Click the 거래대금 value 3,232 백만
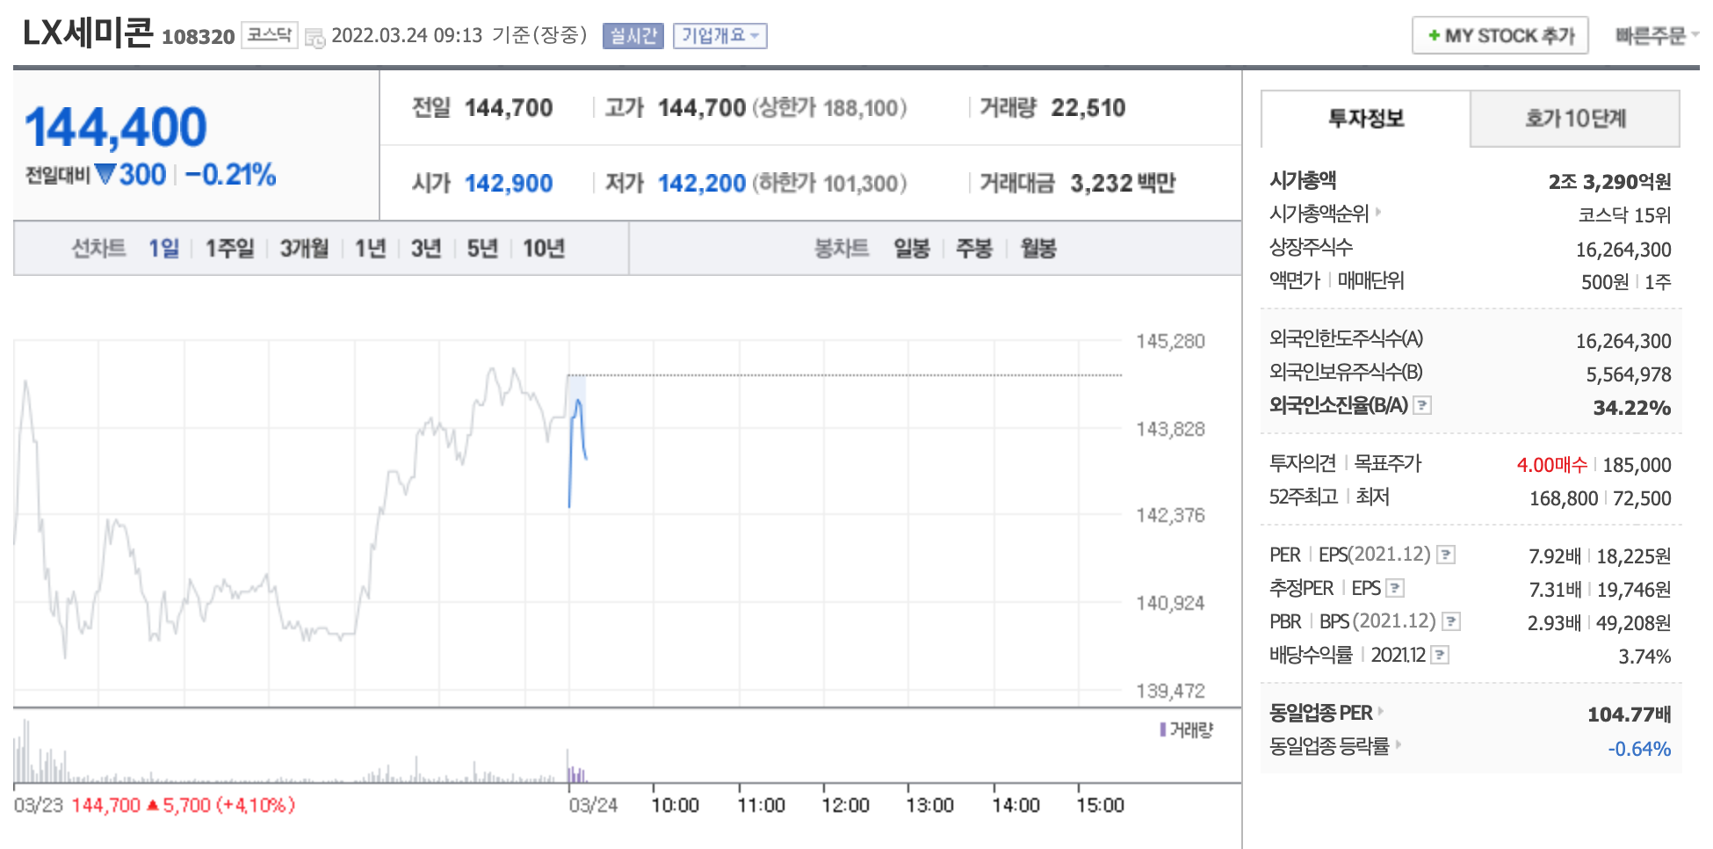Image resolution: width=1713 pixels, height=849 pixels. click(1123, 184)
